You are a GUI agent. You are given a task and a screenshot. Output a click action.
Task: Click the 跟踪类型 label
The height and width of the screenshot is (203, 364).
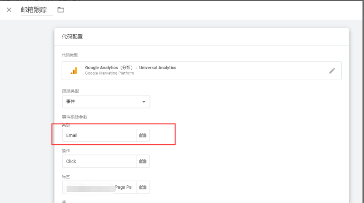70,91
